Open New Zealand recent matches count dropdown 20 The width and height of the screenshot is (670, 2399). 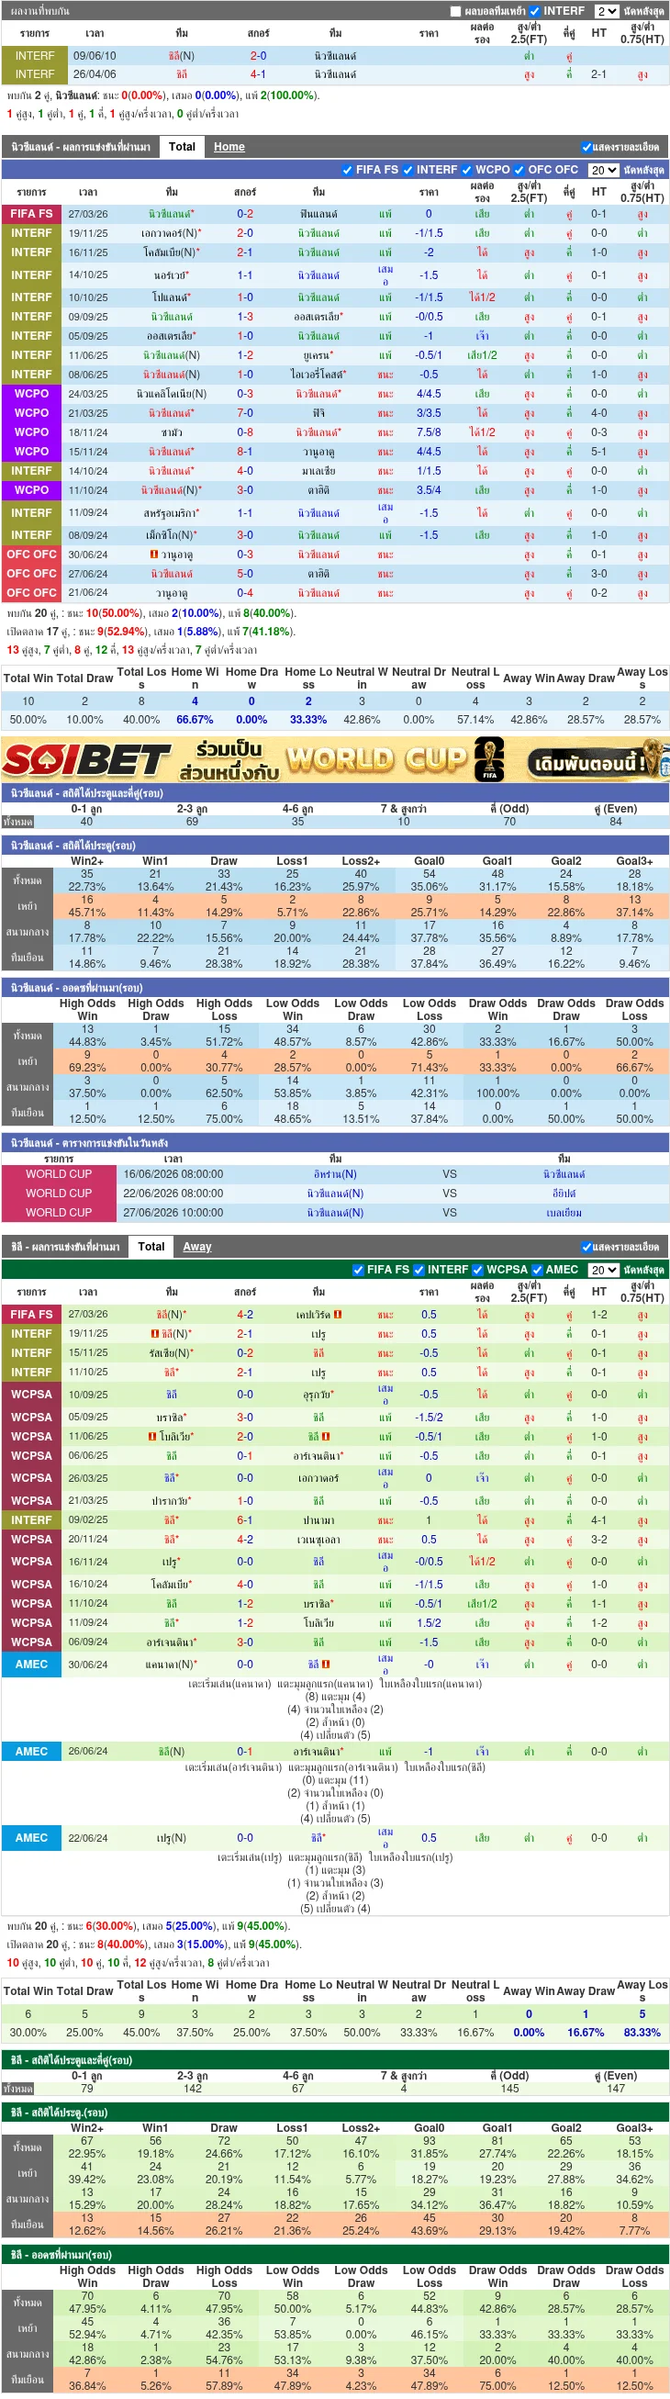pyautogui.click(x=604, y=171)
